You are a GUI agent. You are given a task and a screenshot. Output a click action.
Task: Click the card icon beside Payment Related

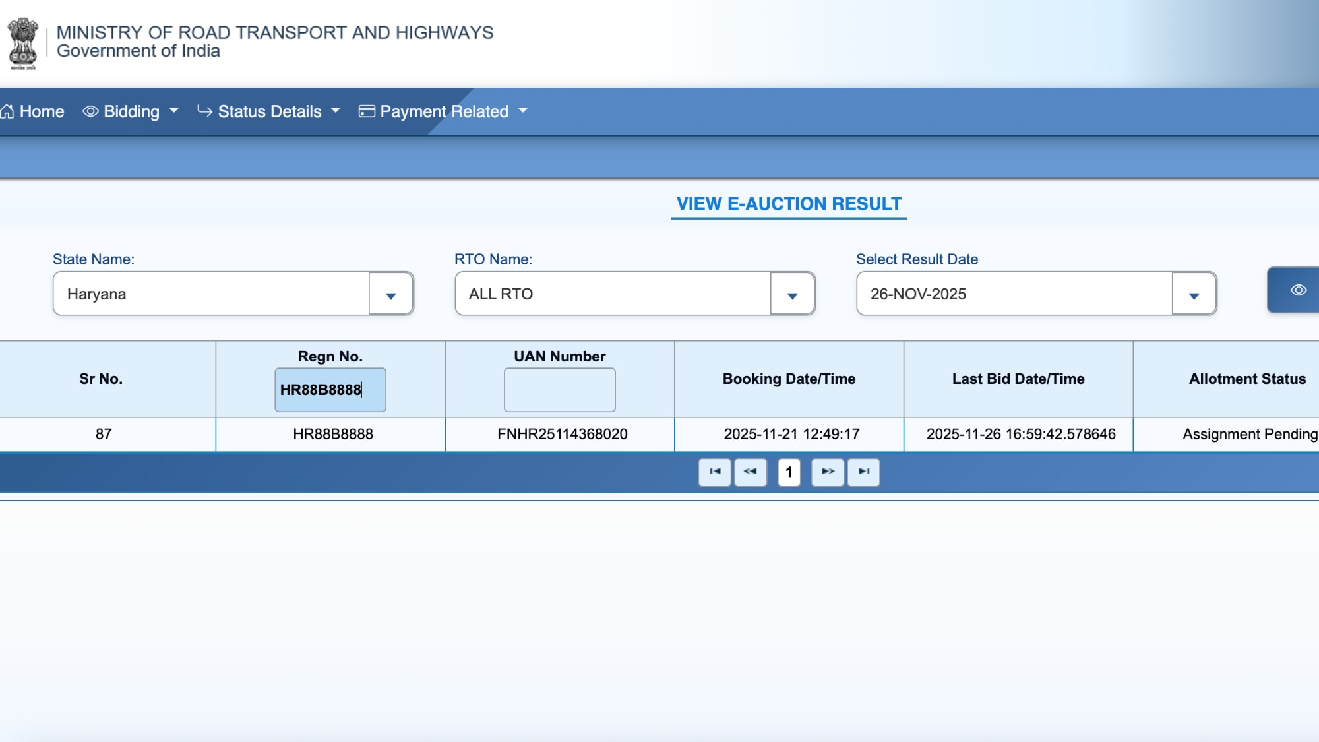click(x=367, y=111)
